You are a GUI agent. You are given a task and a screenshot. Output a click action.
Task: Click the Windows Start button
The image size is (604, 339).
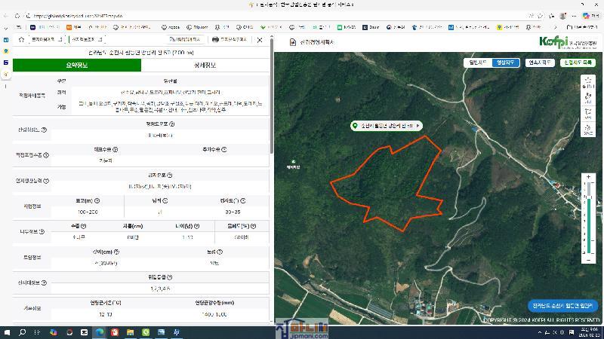click(7, 331)
